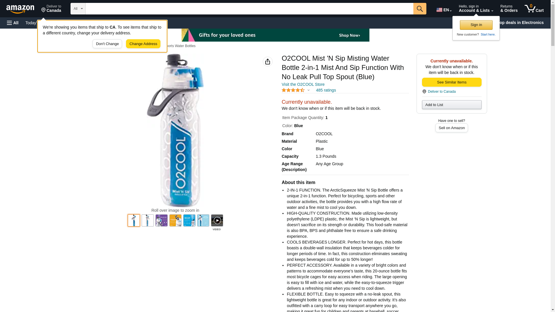
Task: Click the star rating icons
Action: pos(293,90)
